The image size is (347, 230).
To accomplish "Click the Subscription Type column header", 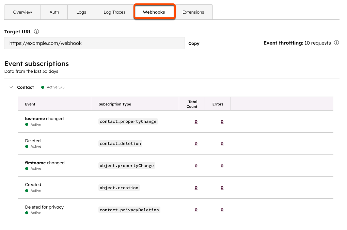I will click(115, 104).
